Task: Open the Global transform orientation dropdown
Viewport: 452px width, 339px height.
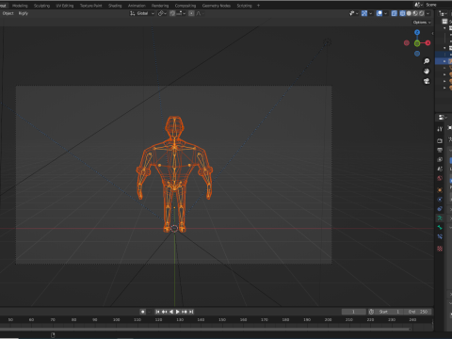Action: click(x=142, y=13)
